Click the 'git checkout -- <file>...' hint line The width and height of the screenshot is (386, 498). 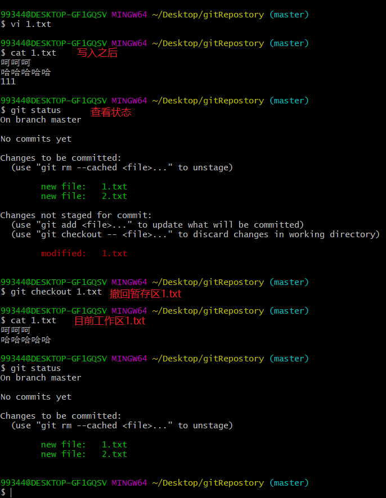(x=195, y=234)
